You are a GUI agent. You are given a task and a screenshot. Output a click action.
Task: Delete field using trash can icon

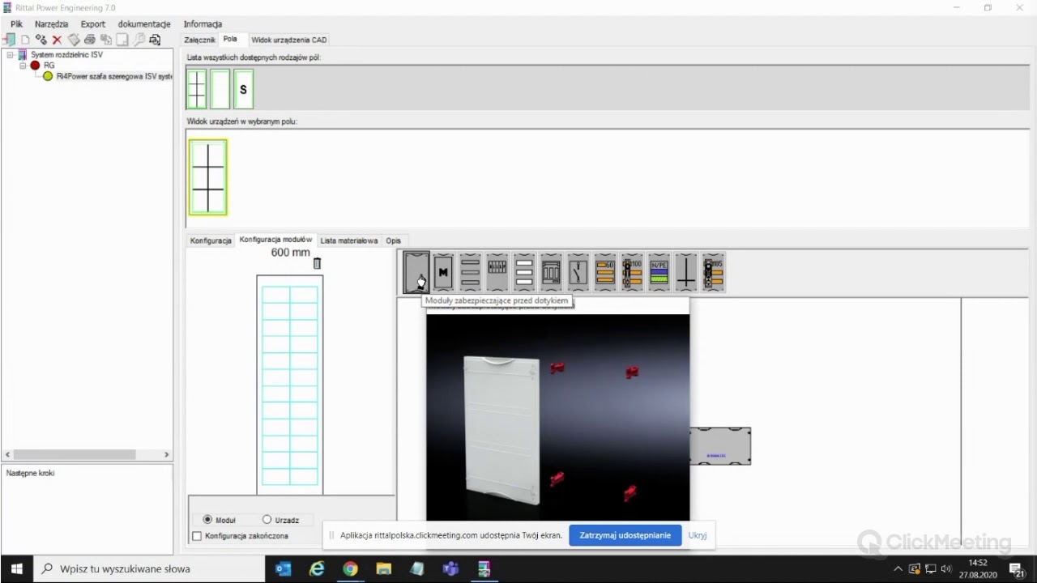317,263
